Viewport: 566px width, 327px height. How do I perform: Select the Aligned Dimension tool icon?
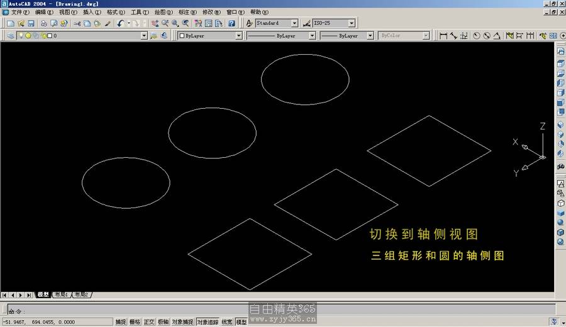click(x=453, y=36)
